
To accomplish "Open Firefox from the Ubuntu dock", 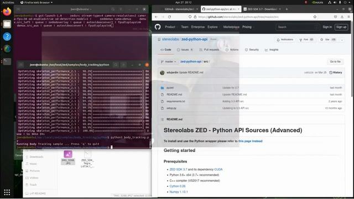I will click(x=7, y=12).
